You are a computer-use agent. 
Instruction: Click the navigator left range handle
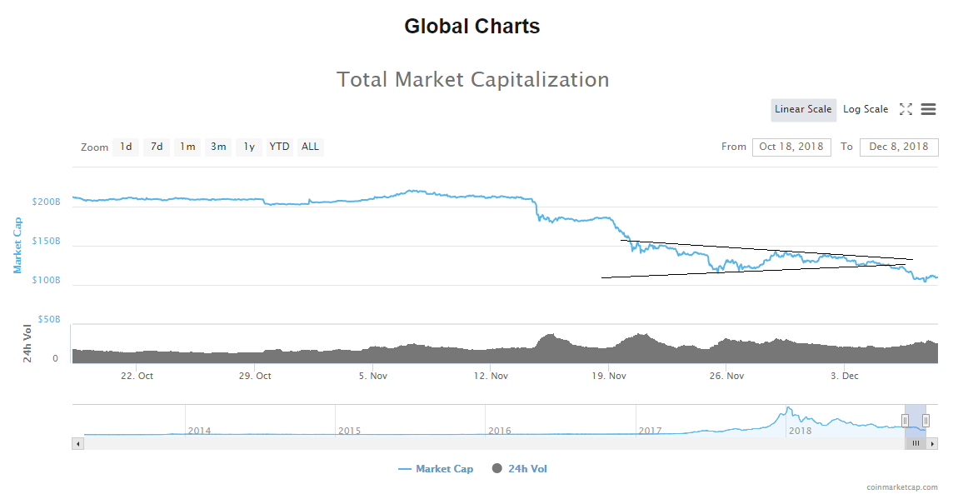pos(905,421)
